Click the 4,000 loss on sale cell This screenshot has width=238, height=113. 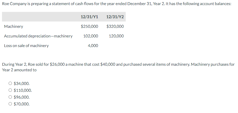click(93, 46)
